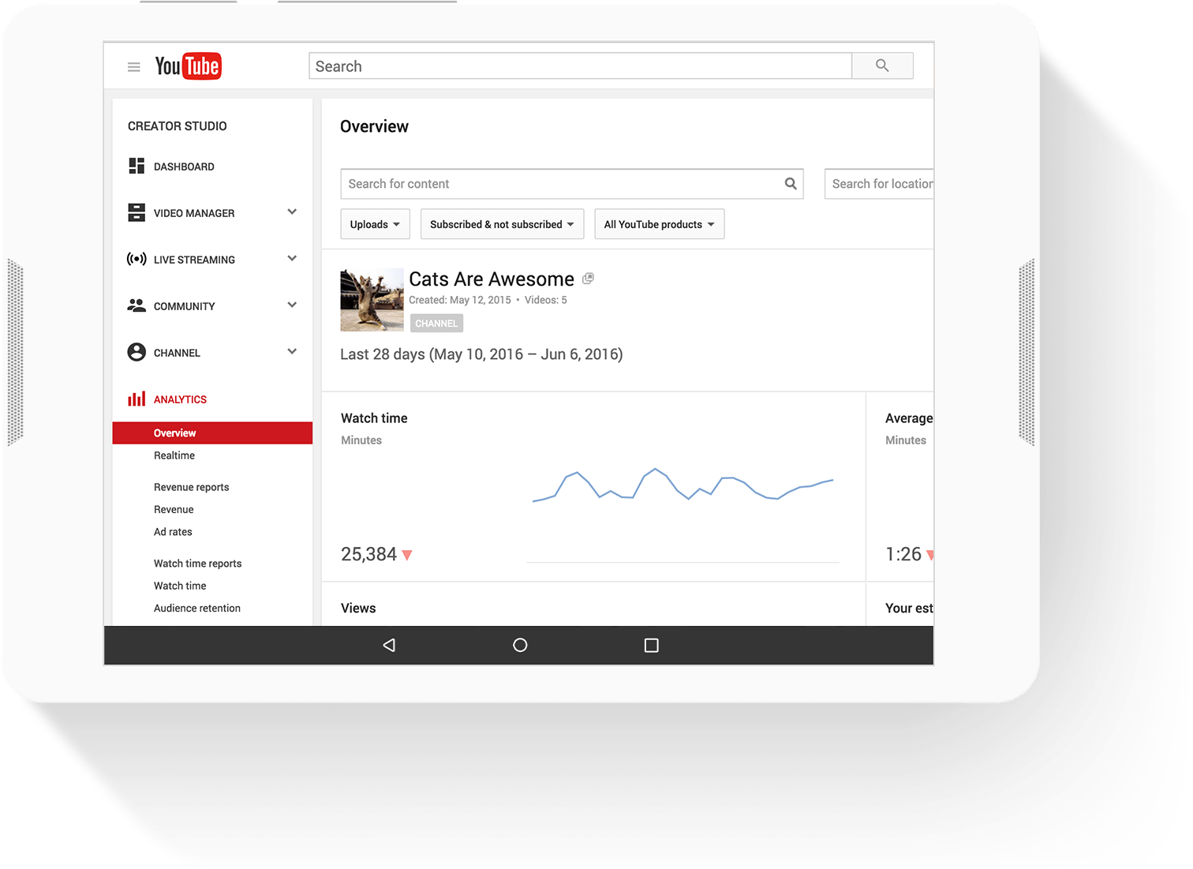Click the red watch time trend arrow
1193x869 pixels.
pyautogui.click(x=407, y=556)
